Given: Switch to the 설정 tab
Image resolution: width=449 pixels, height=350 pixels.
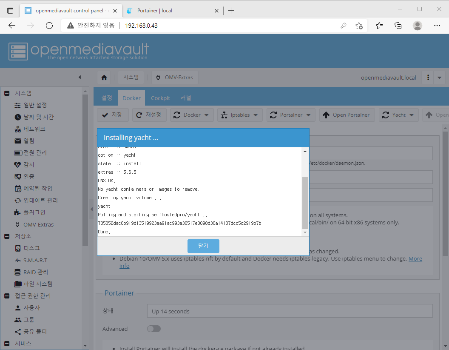Looking at the screenshot, I should click(107, 98).
